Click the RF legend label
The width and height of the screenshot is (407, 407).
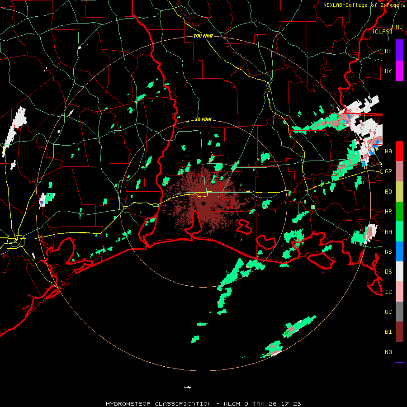(388, 51)
